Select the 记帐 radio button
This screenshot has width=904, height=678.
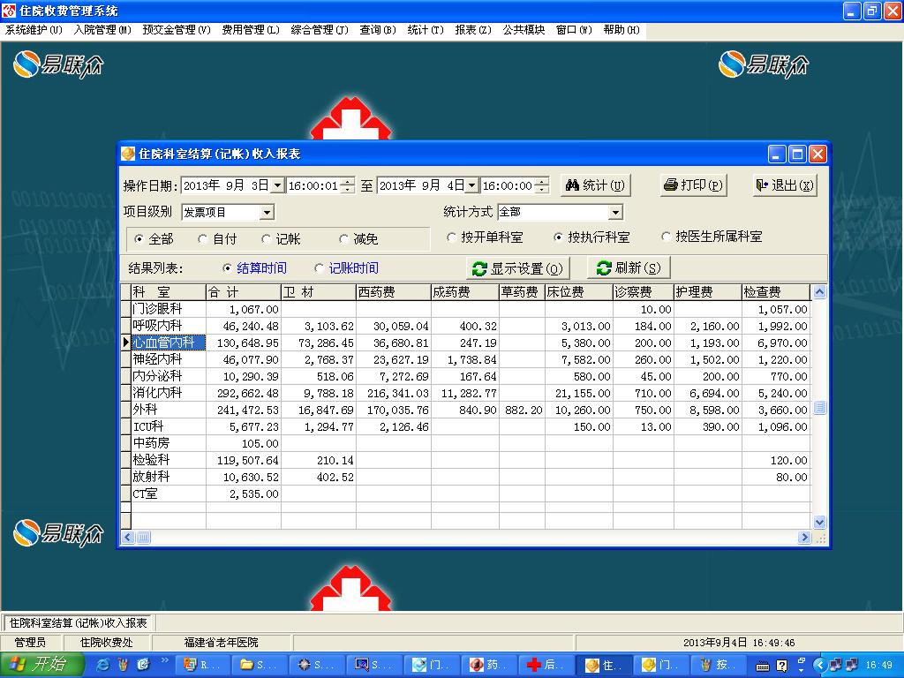[x=266, y=238]
